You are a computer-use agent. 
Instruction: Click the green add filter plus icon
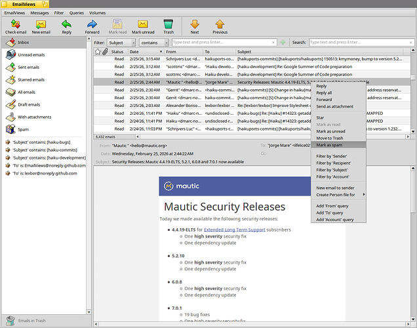click(283, 42)
